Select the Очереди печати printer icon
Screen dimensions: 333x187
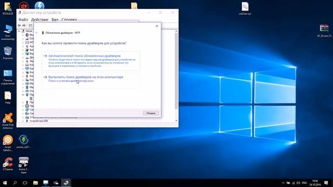(x=27, y=91)
